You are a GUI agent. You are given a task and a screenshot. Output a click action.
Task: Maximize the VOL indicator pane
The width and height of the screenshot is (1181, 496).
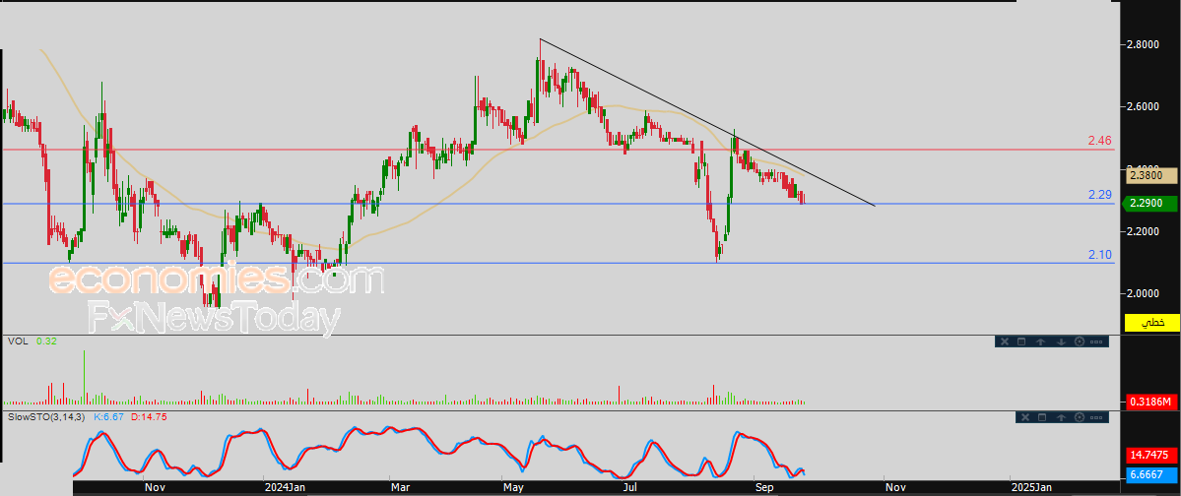1021,341
